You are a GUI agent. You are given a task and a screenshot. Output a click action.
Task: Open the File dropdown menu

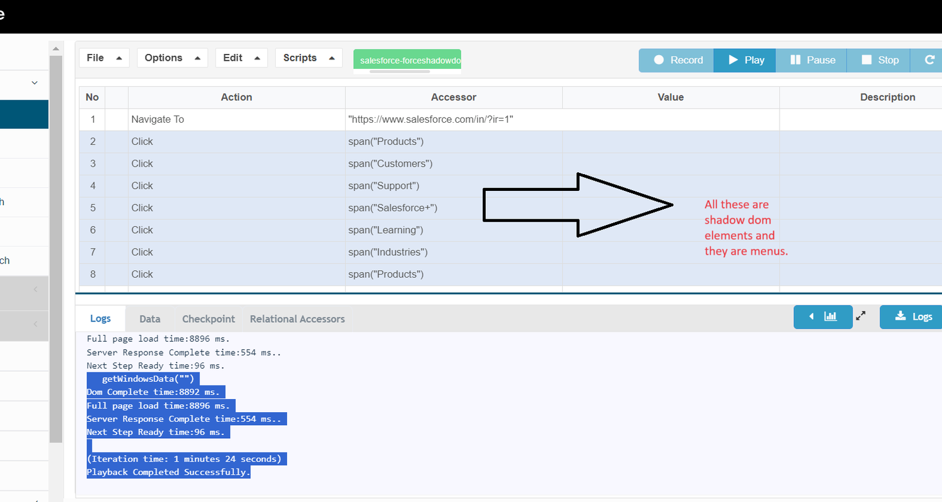(104, 58)
